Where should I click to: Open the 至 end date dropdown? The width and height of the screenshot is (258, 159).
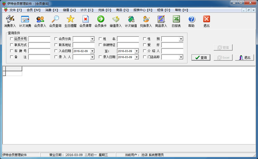(137, 51)
